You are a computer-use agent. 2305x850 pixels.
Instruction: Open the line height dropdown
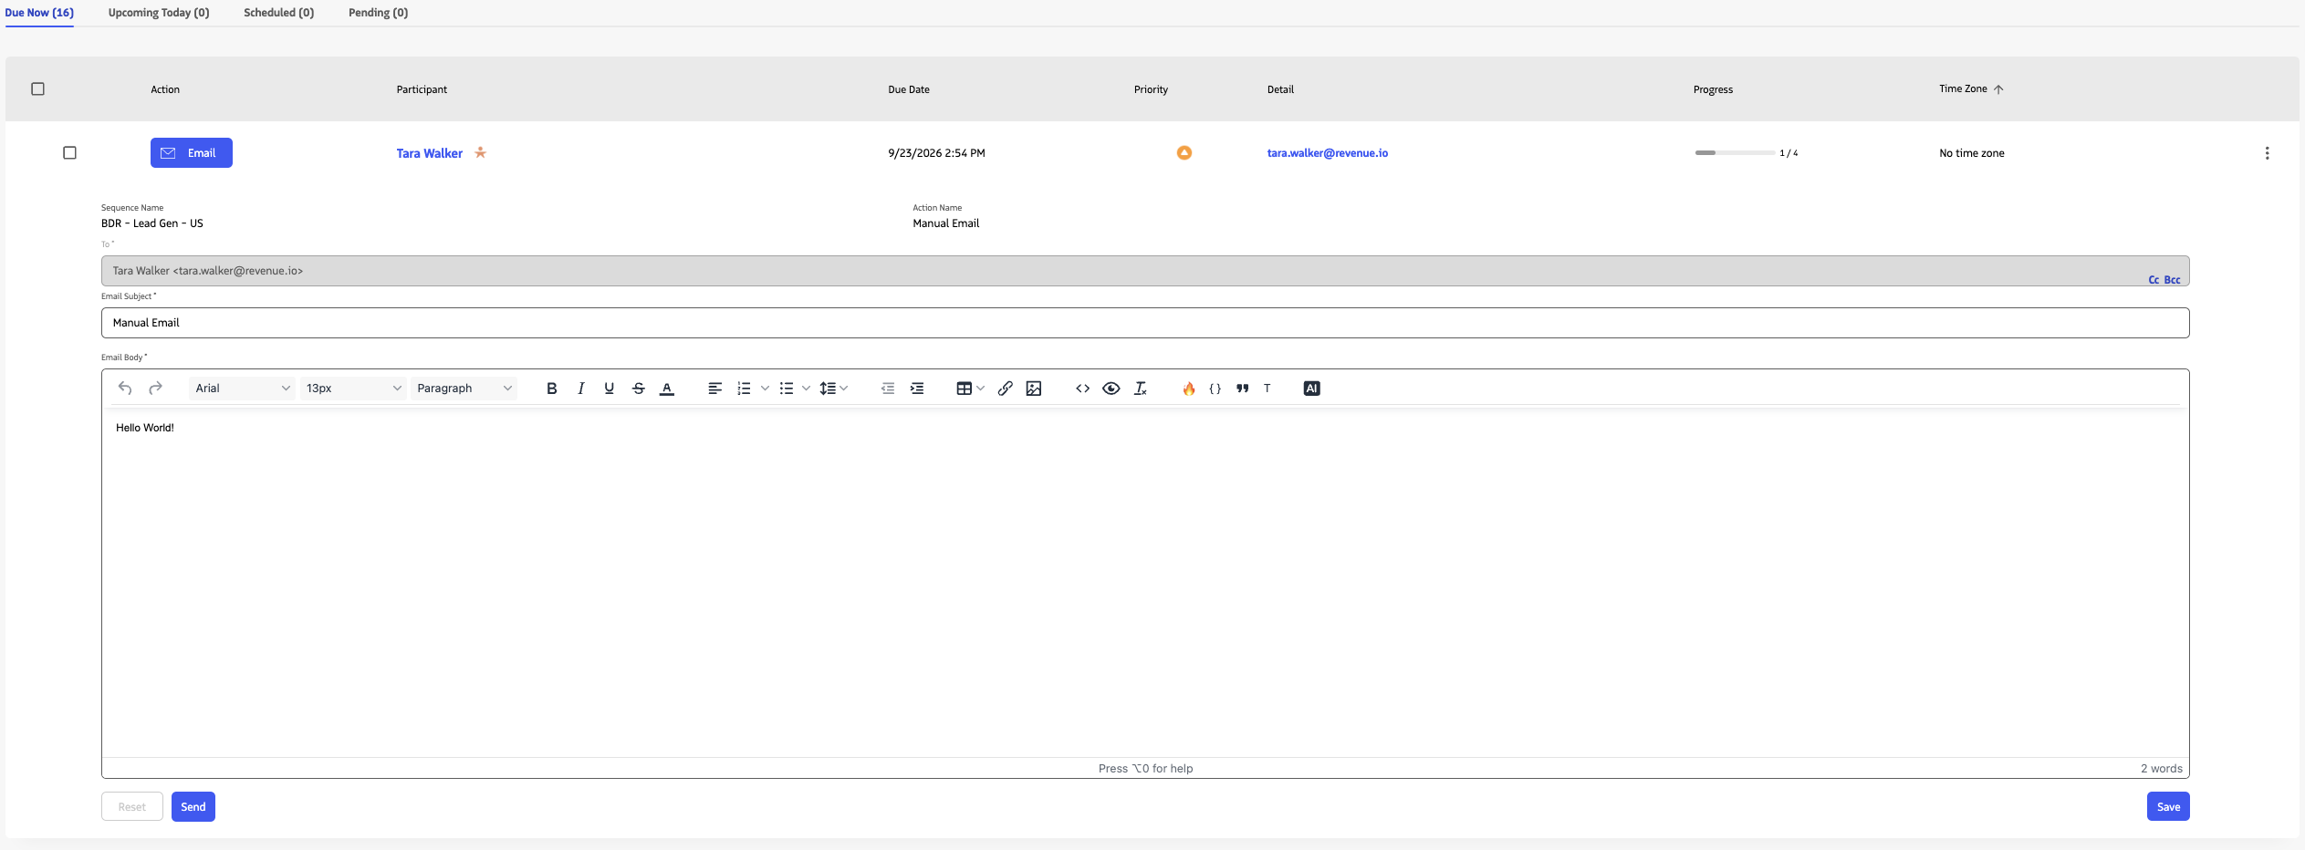[834, 389]
